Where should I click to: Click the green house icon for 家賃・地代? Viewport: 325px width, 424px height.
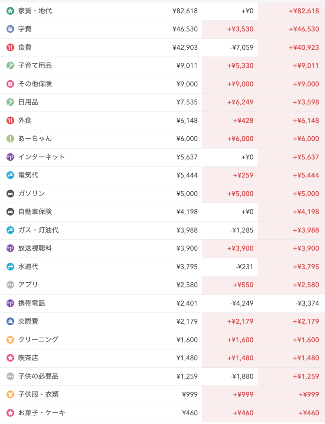coord(10,11)
